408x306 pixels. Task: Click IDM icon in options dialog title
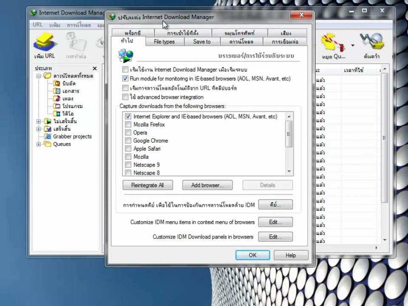[x=112, y=17]
